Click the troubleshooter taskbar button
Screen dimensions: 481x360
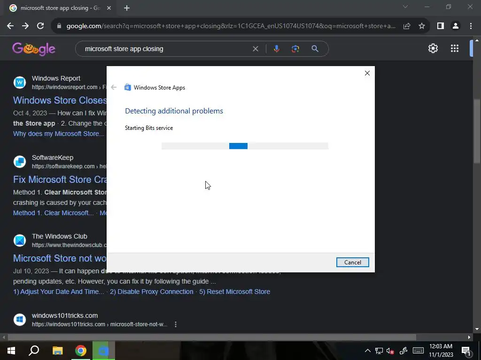tap(103, 351)
